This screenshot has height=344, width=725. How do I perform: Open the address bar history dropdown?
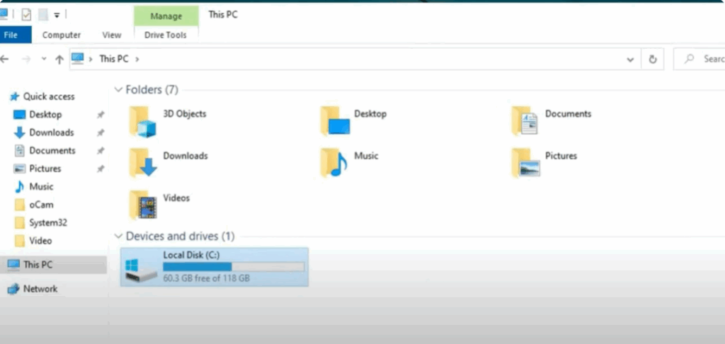tap(629, 59)
